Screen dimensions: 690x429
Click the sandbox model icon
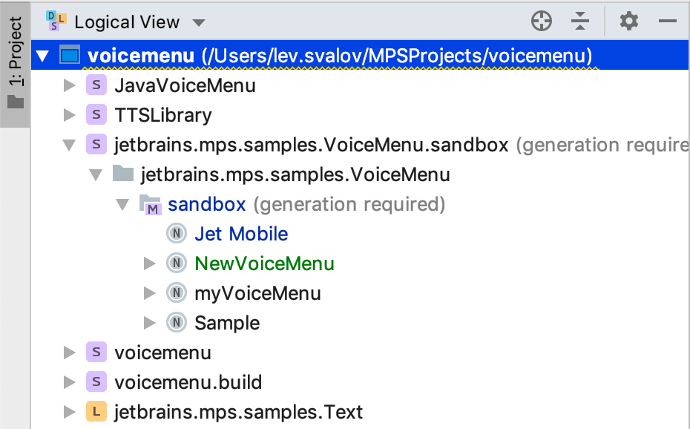tap(151, 204)
